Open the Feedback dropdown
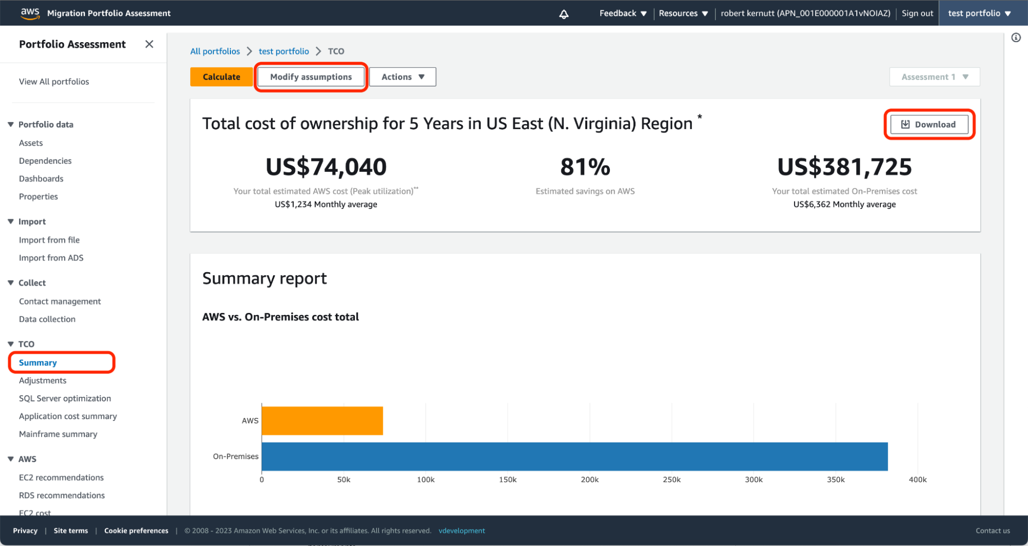Image resolution: width=1028 pixels, height=546 pixels. [x=623, y=13]
